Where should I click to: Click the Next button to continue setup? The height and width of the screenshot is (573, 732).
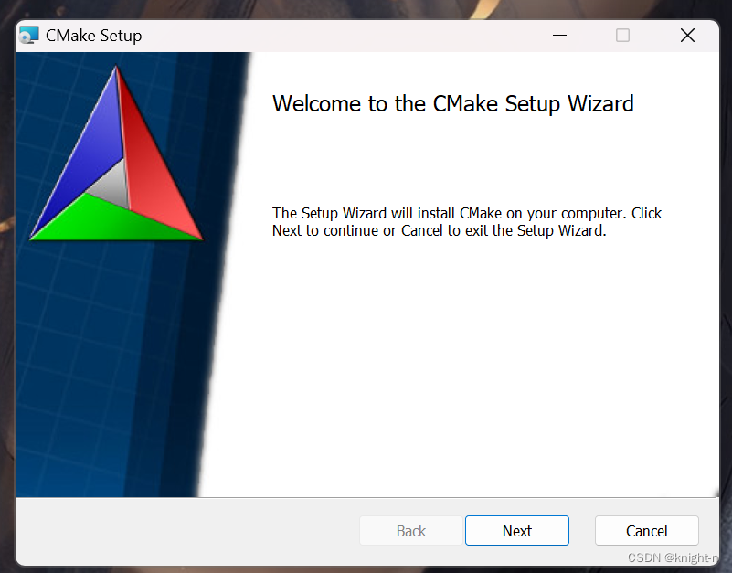coord(516,530)
